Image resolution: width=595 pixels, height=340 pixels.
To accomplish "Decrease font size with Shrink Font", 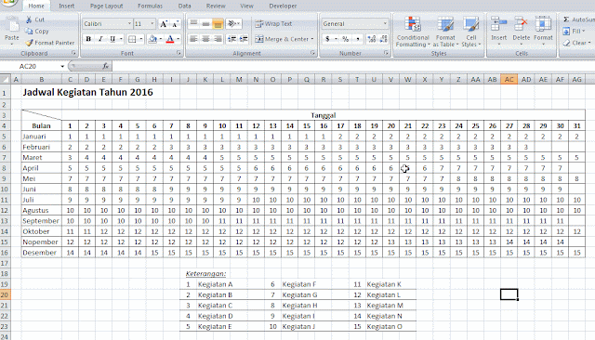I will (x=175, y=24).
